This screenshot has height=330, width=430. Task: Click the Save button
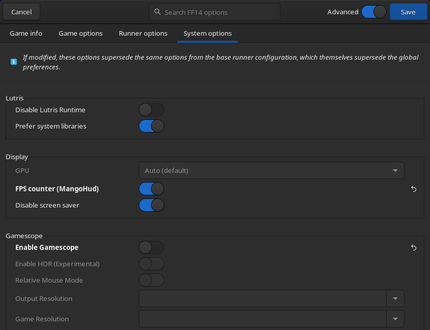tap(408, 12)
